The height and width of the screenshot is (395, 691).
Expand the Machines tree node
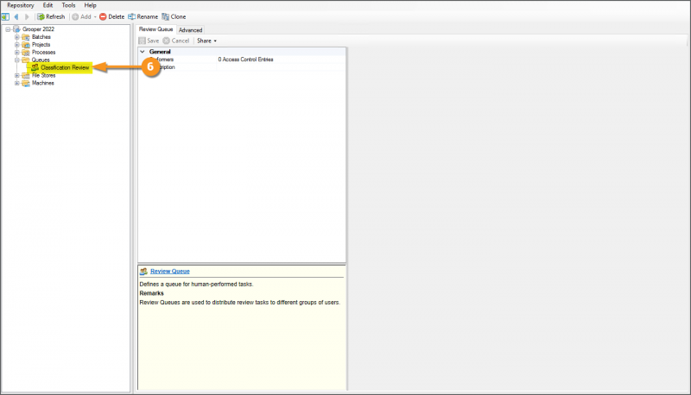click(16, 83)
